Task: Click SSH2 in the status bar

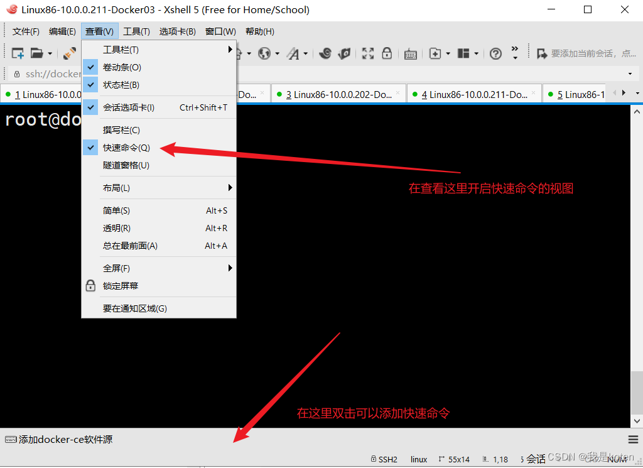Action: (x=384, y=459)
